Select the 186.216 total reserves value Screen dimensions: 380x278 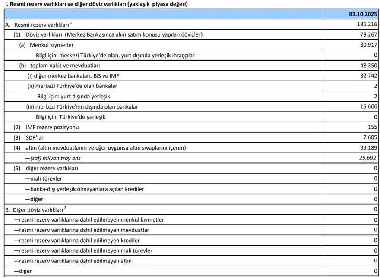point(366,25)
